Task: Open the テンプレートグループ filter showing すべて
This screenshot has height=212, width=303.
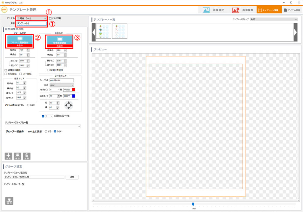Action: tap(273, 19)
